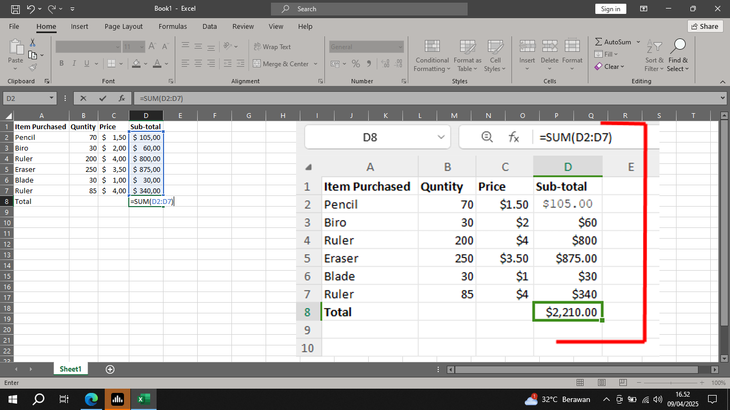
Task: Open Microsoft Edge from the taskbar
Action: pyautogui.click(x=92, y=399)
